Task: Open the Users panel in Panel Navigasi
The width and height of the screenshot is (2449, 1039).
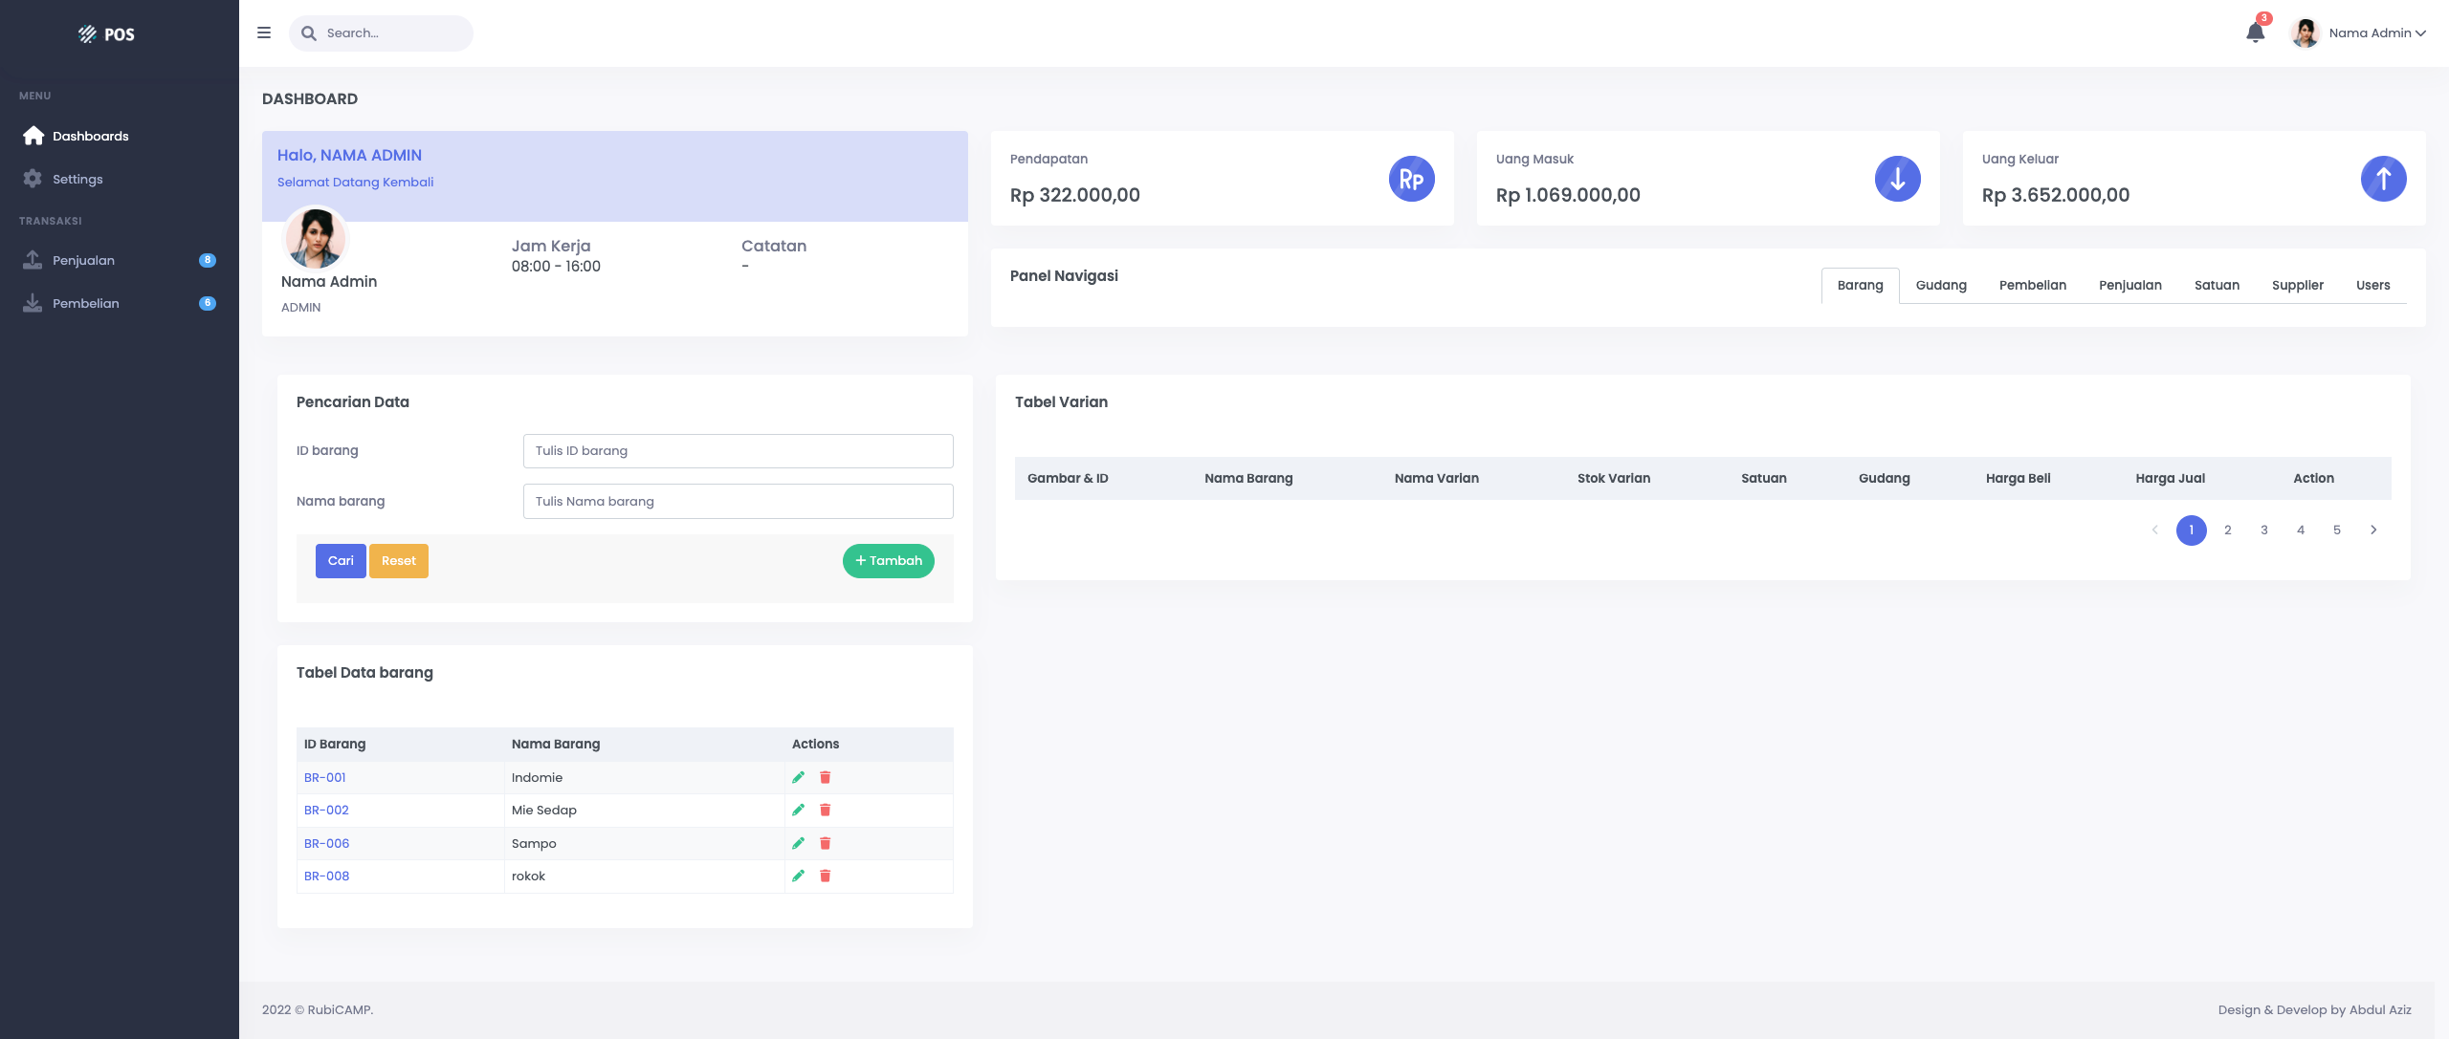Action: click(x=2372, y=285)
